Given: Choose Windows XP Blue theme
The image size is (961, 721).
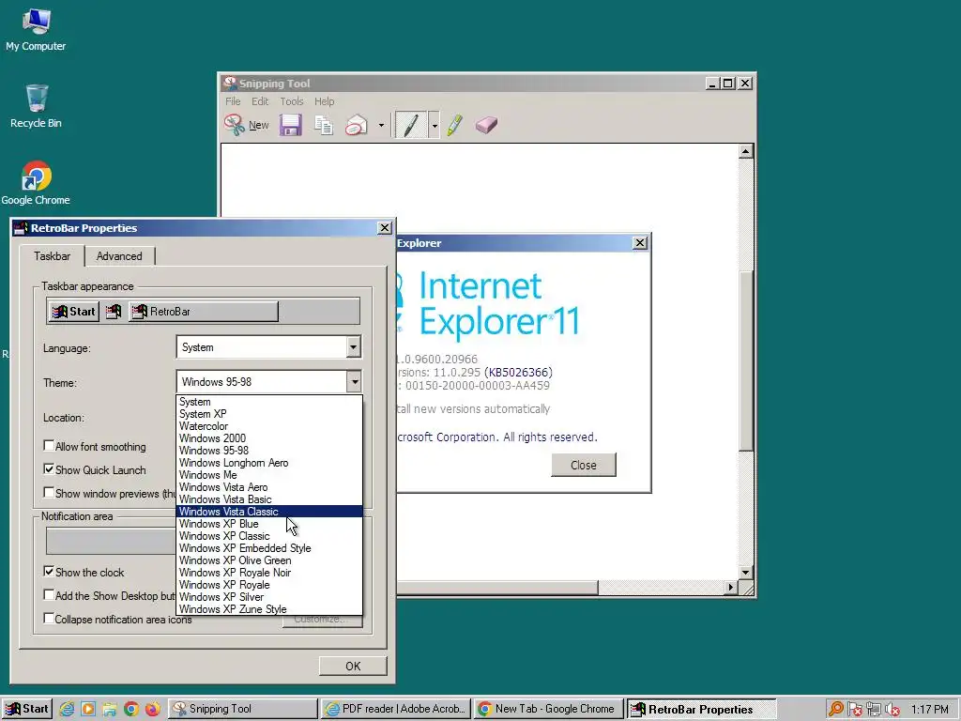Looking at the screenshot, I should pyautogui.click(x=269, y=524).
